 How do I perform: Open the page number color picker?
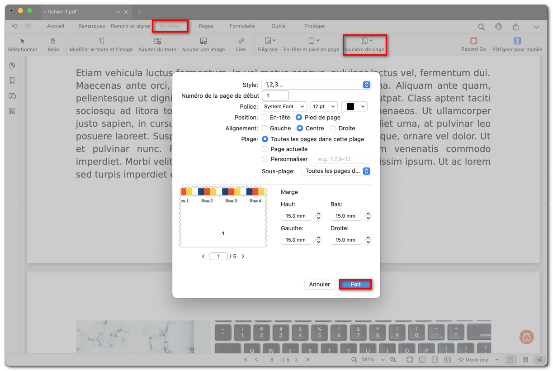tap(355, 106)
